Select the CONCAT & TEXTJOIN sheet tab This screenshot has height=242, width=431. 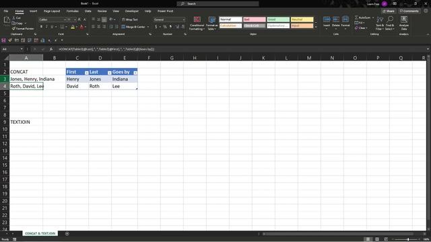point(40,233)
